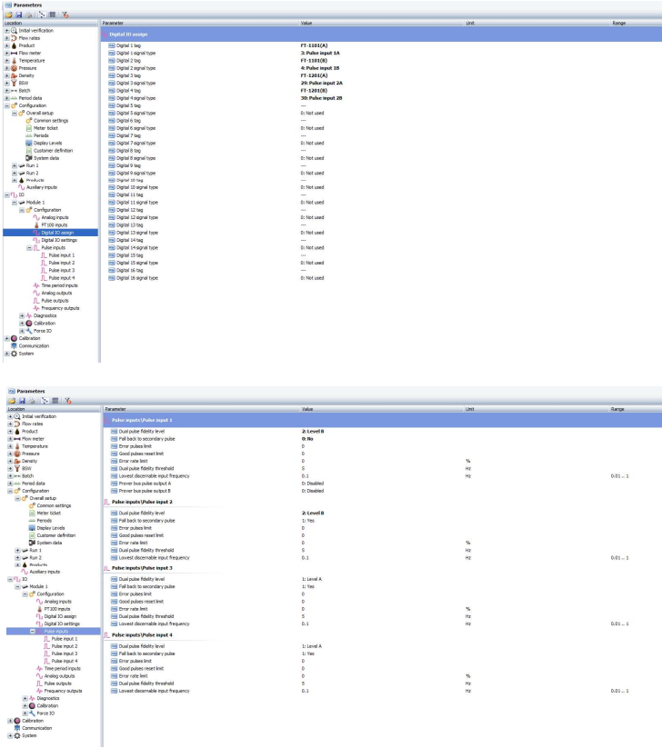Click the Product droplet icon in top window
Viewport: 662px width, 748px height.
[x=14, y=45]
